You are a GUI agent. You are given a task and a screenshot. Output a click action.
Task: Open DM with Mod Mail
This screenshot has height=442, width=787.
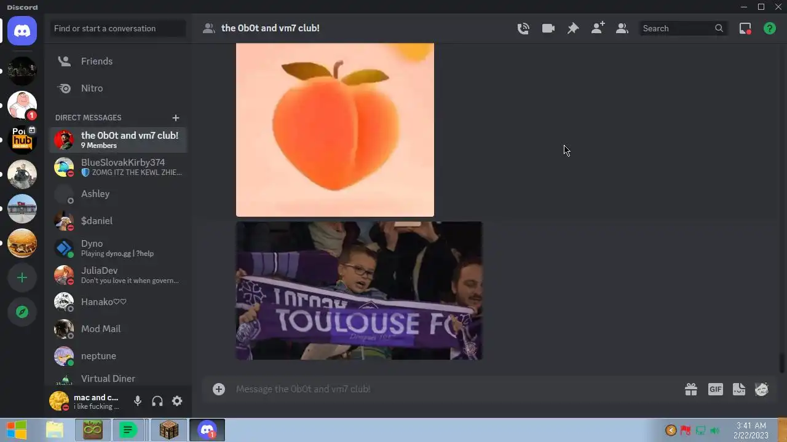click(118, 329)
